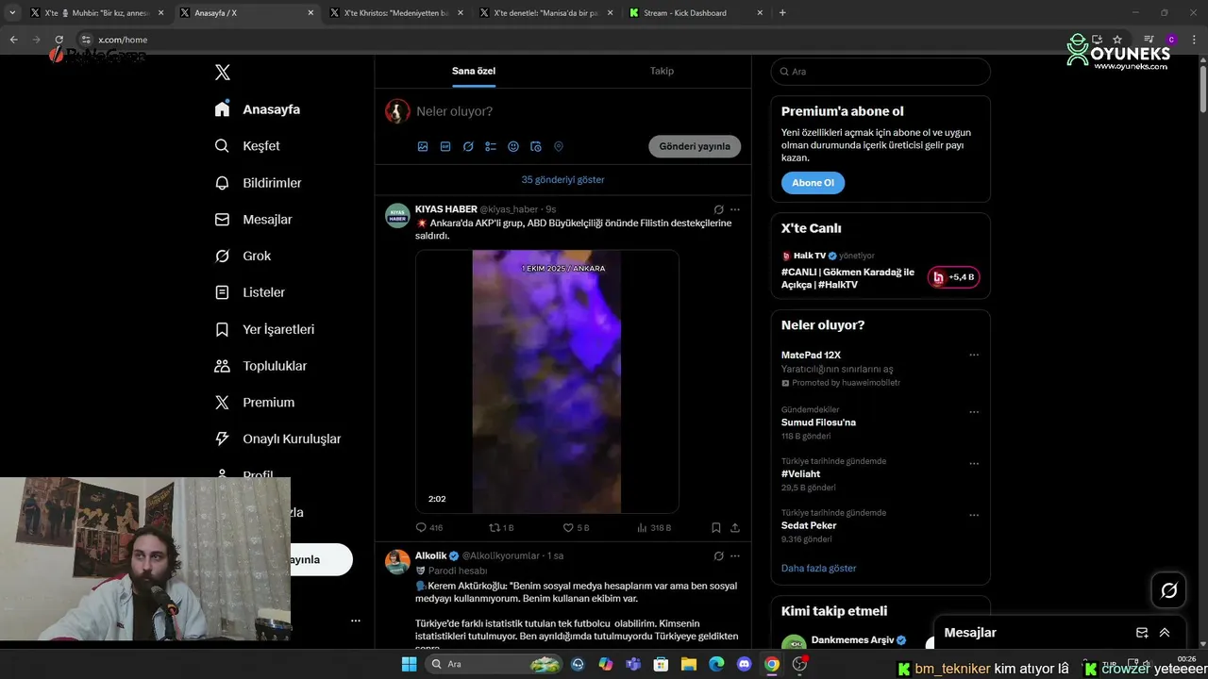Reload the page in Chrome
Image resolution: width=1208 pixels, height=679 pixels.
point(59,40)
